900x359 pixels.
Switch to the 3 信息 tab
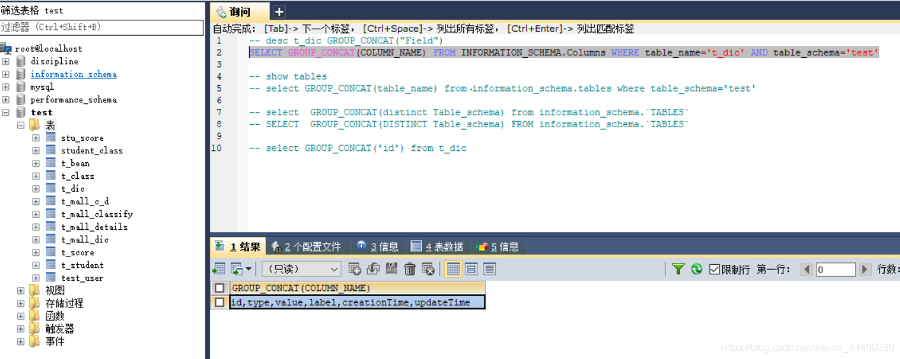[378, 246]
